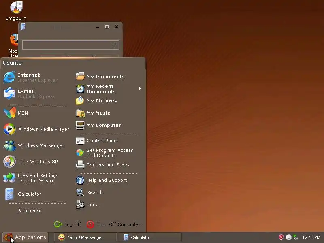Click the Calculator icon in start menu
Viewport: 324px width, 243px height.
(x=9, y=194)
